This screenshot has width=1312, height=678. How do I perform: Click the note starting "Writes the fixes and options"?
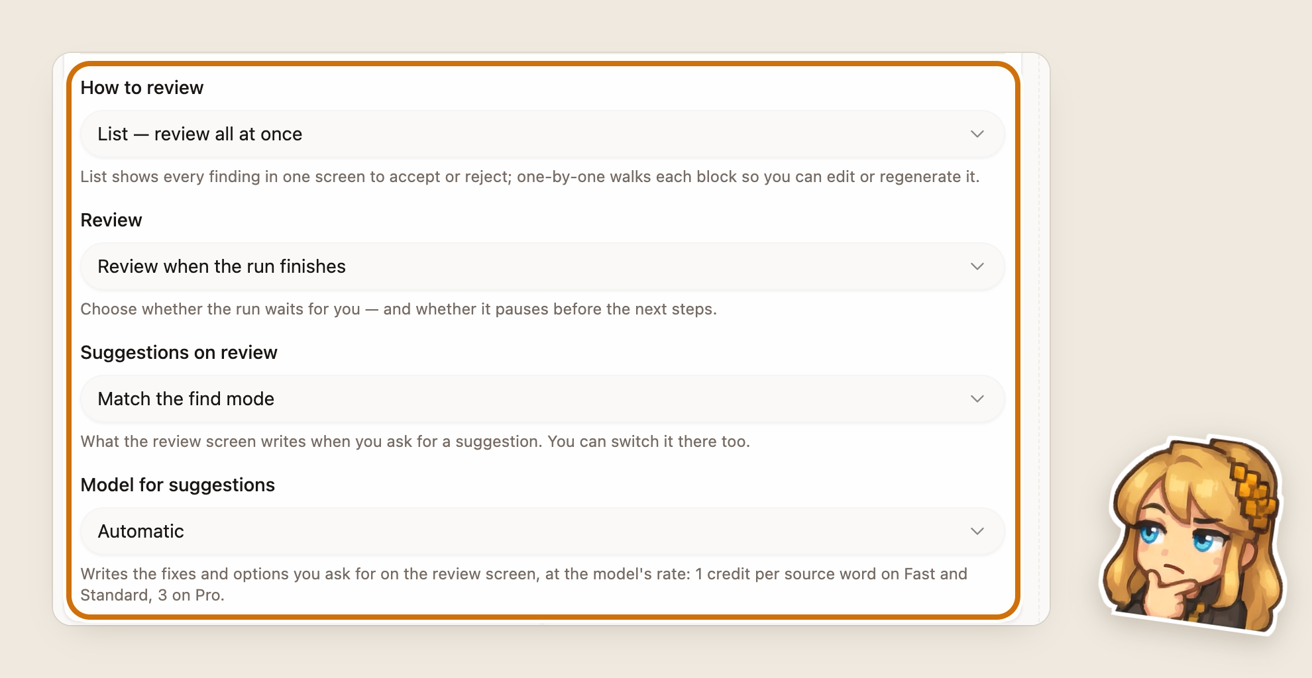(524, 585)
